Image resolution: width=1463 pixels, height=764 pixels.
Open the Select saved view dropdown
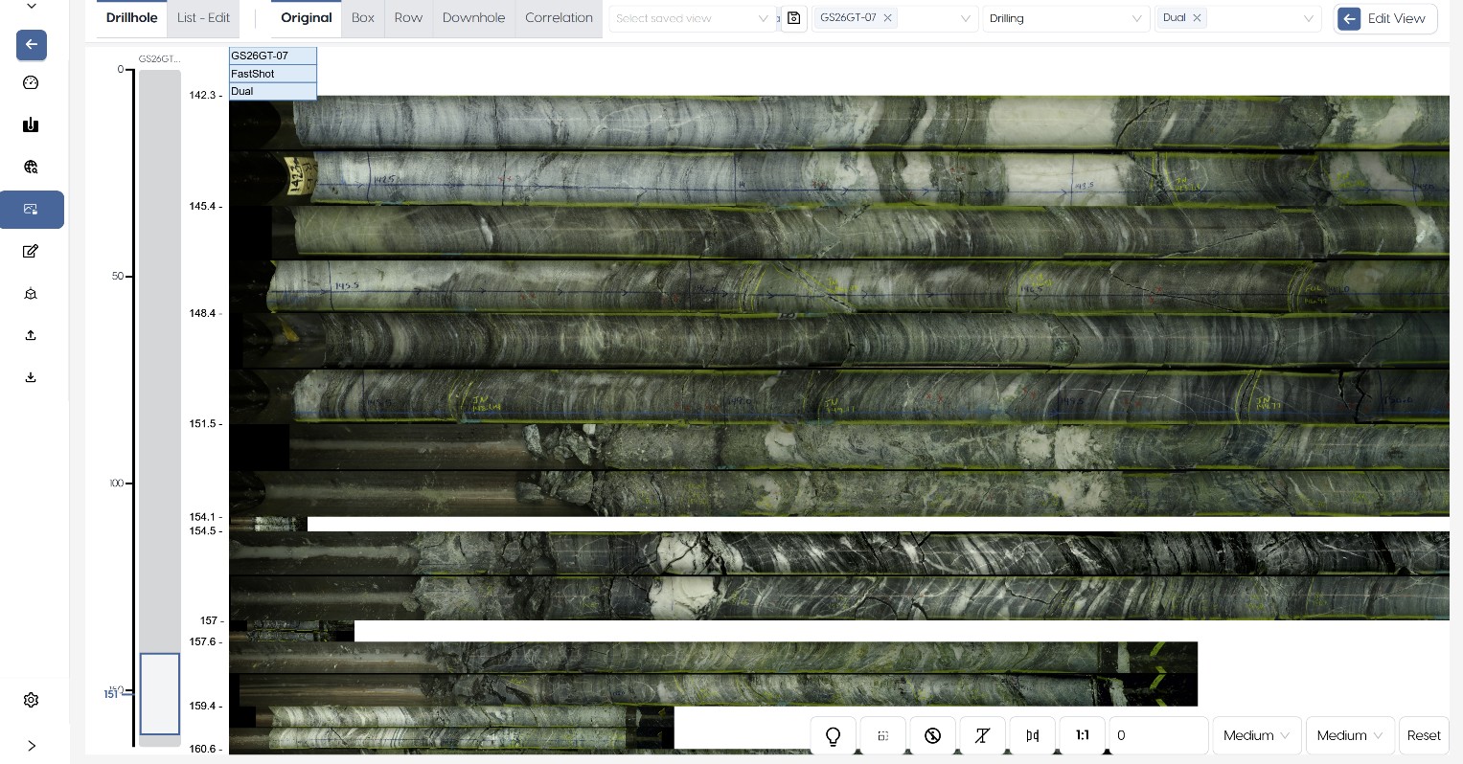[x=692, y=18]
